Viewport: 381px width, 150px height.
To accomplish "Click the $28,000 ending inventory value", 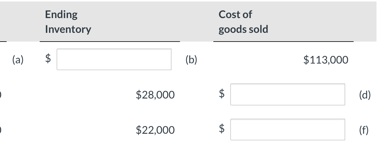I will [x=155, y=95].
